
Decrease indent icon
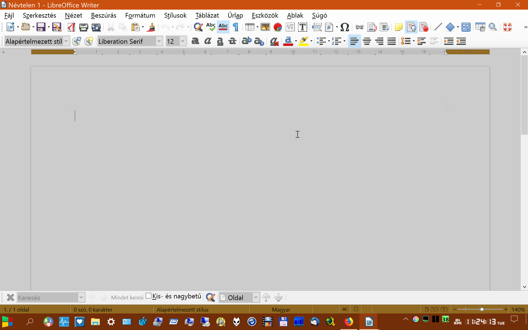point(461,41)
